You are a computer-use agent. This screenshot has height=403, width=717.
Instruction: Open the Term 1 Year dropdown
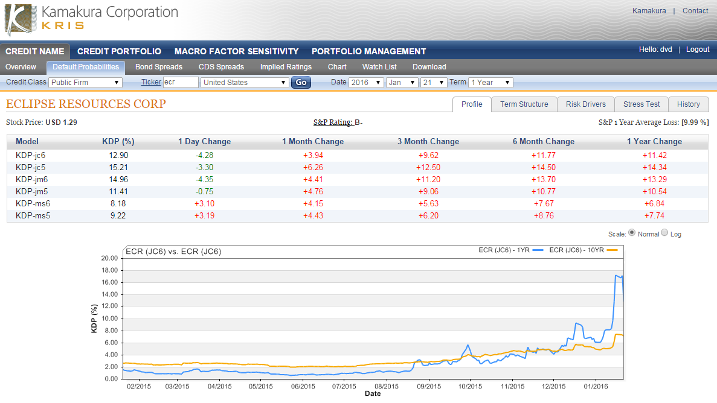click(490, 82)
